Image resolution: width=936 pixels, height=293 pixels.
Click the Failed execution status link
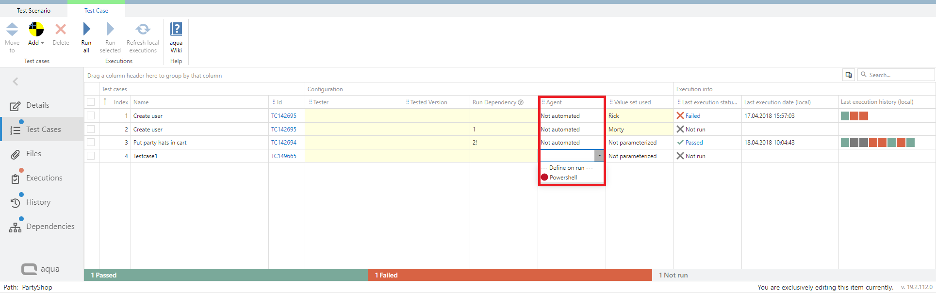[692, 116]
